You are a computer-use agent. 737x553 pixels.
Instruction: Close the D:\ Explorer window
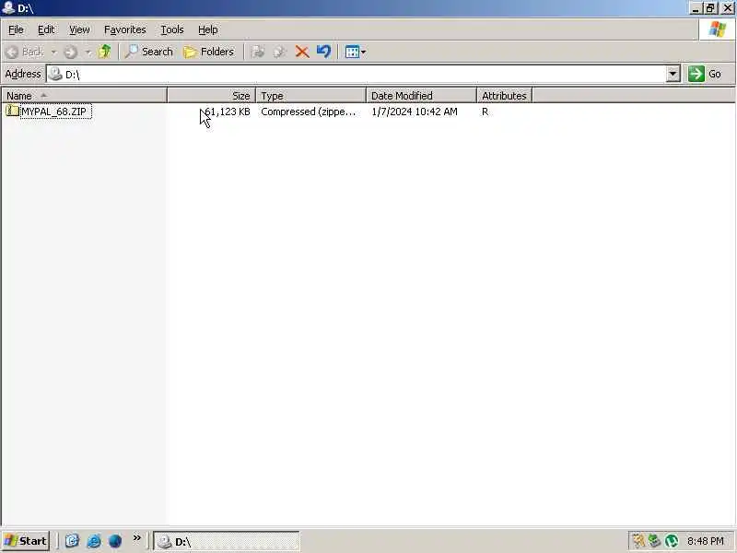click(727, 8)
